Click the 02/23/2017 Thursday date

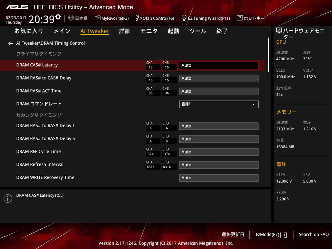[16, 20]
